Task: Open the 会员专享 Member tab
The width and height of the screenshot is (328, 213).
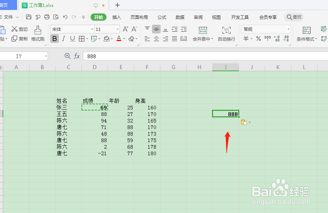Action: [x=268, y=17]
